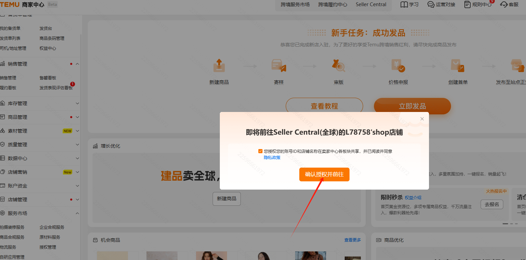This screenshot has height=260, width=526.
Task: Click the 新建商品 step icon
Action: [219, 65]
